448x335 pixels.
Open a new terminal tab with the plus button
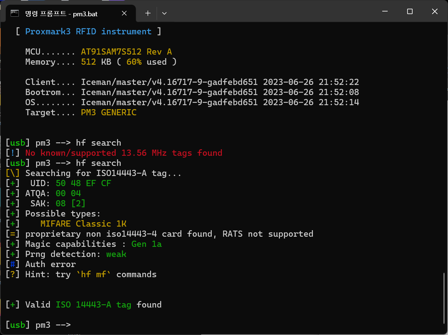point(148,13)
